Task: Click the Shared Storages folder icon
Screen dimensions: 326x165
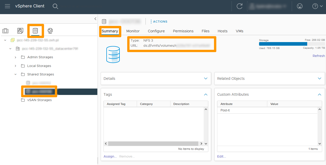Action: [23, 74]
